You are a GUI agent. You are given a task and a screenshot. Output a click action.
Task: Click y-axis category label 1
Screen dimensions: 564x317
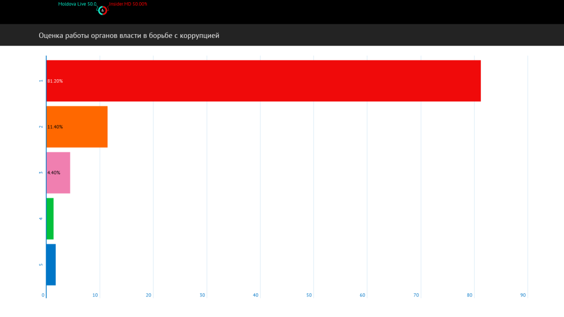(41, 81)
